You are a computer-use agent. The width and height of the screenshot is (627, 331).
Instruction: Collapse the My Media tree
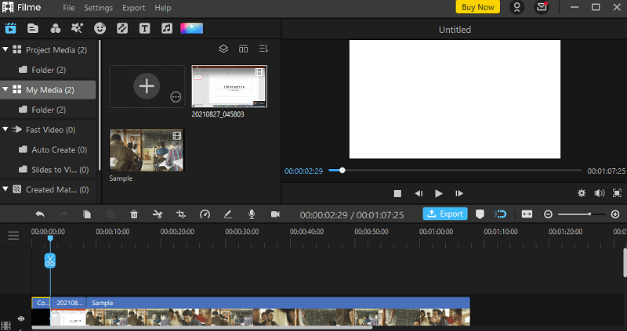5,89
